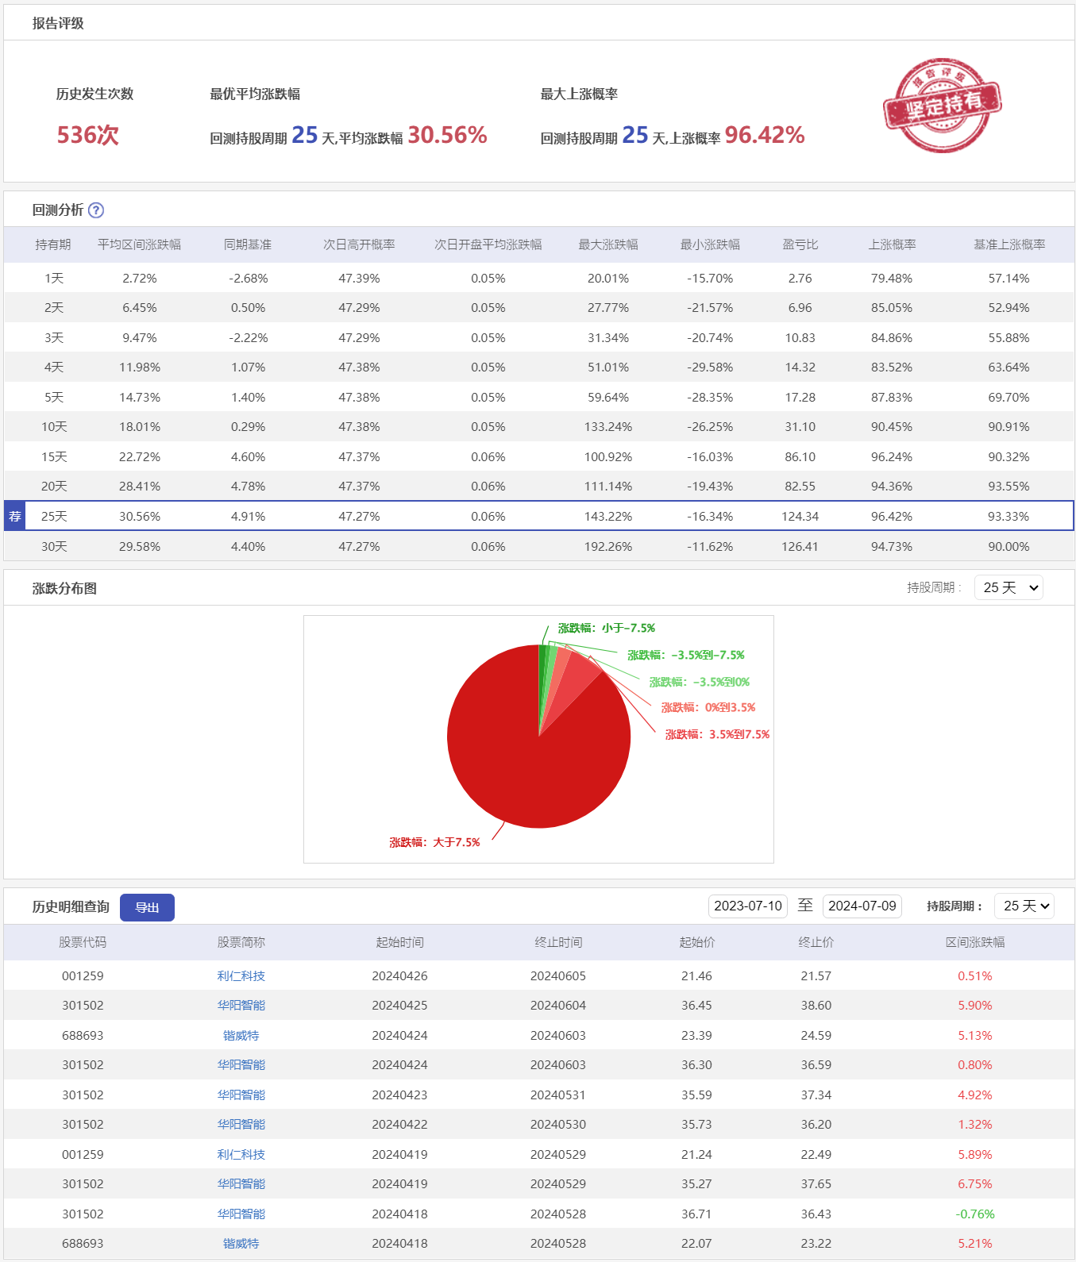This screenshot has width=1076, height=1262.
Task: Edit the start date field 2023-07-10
Action: click(x=748, y=906)
